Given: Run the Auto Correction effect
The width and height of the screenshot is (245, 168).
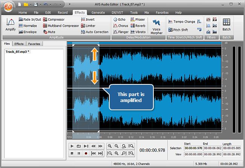Looking at the screenshot, I should pyautogui.click(x=95, y=32).
